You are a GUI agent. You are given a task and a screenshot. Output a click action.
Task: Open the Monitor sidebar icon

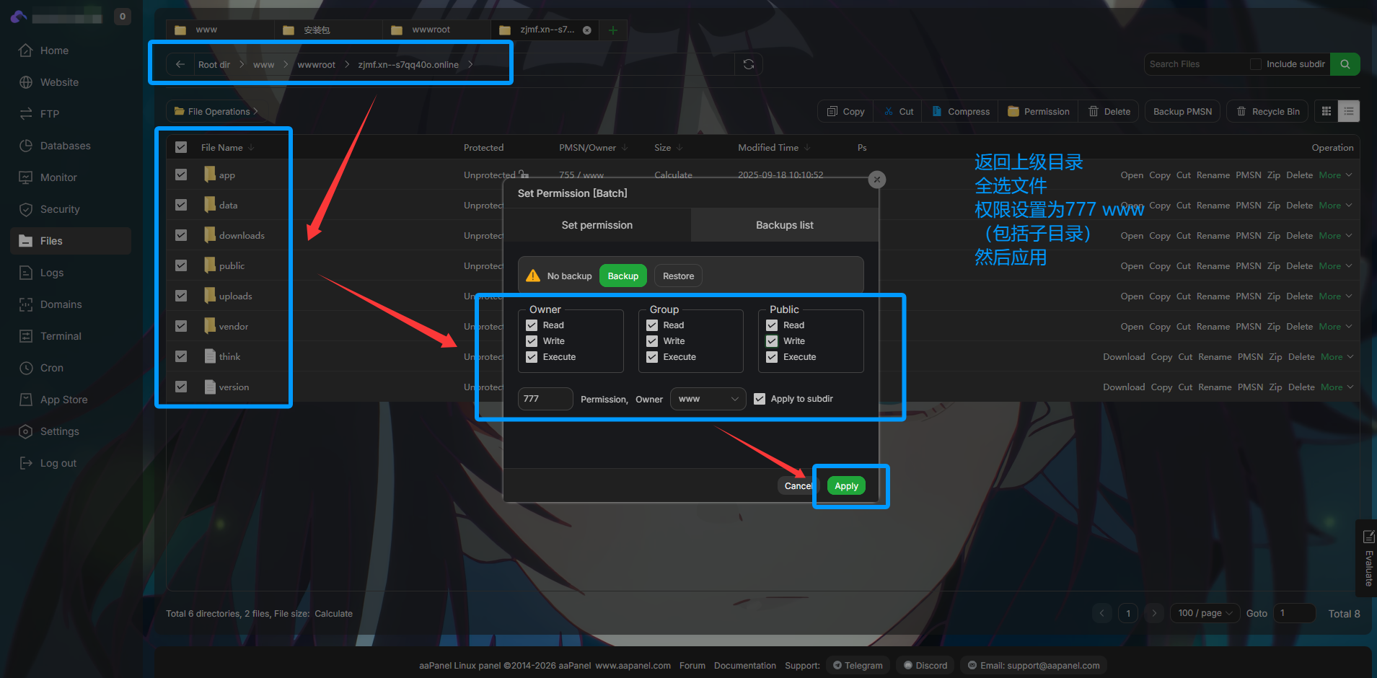point(26,177)
